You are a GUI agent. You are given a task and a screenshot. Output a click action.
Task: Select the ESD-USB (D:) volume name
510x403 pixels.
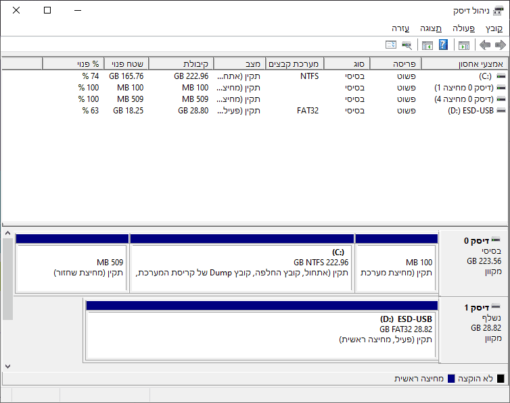click(x=471, y=111)
